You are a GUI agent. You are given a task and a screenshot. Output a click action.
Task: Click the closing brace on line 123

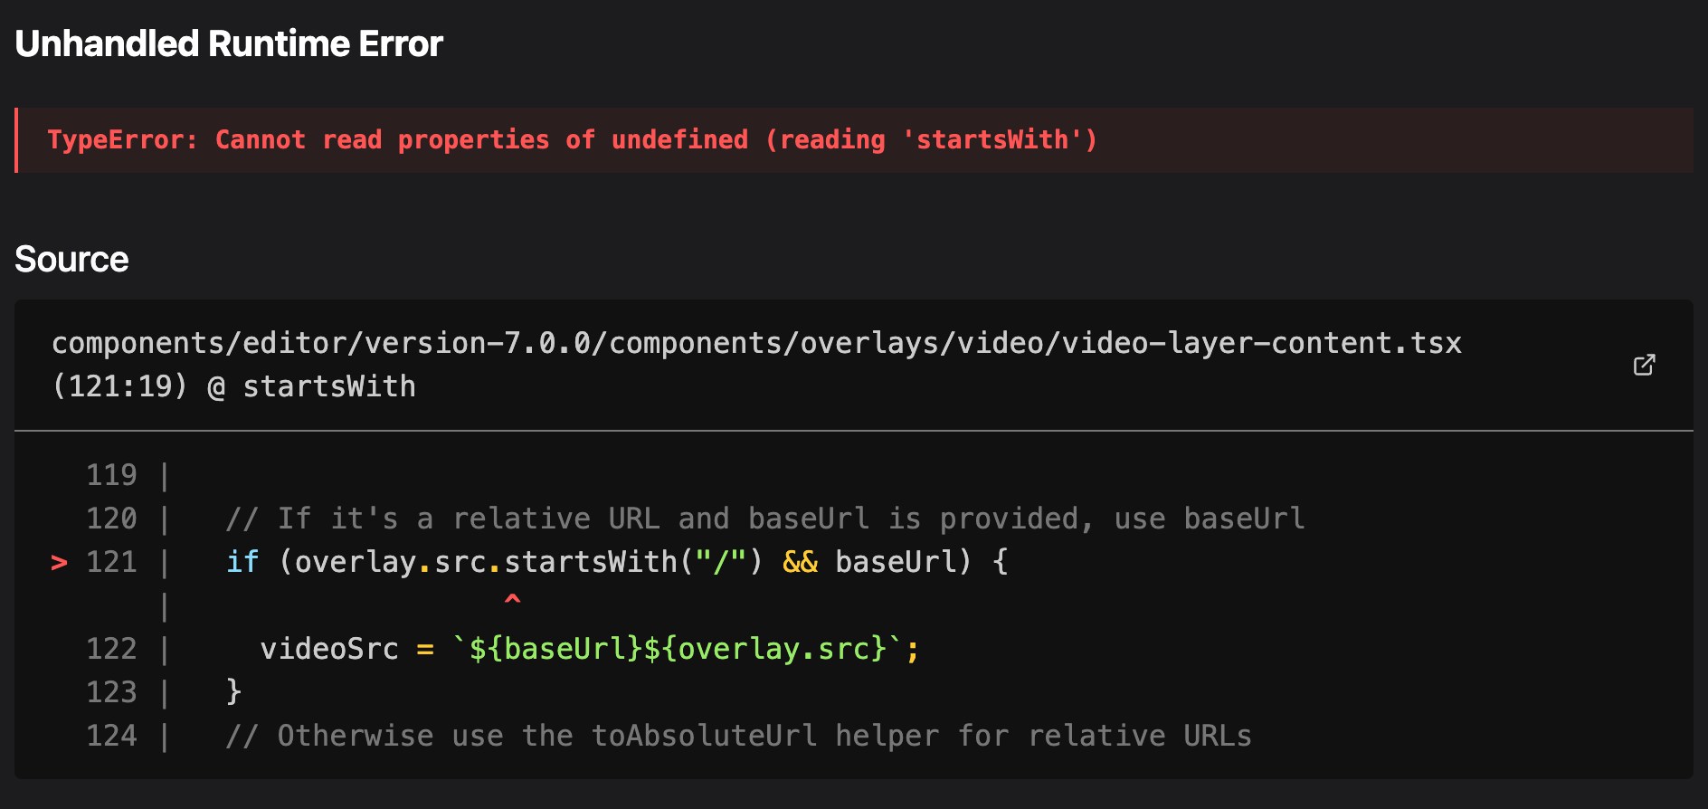[234, 692]
